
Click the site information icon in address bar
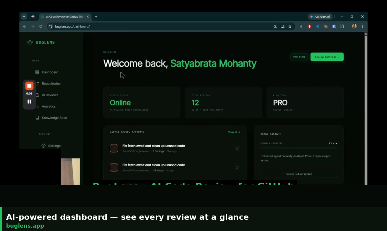[51, 26]
